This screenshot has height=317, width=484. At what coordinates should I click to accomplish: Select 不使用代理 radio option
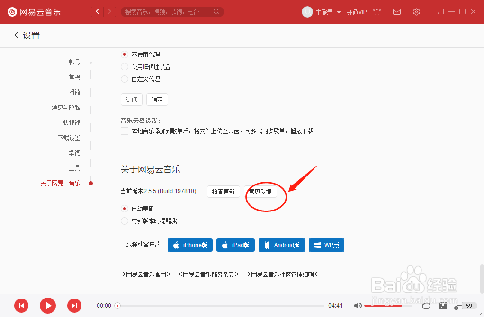[x=125, y=54]
